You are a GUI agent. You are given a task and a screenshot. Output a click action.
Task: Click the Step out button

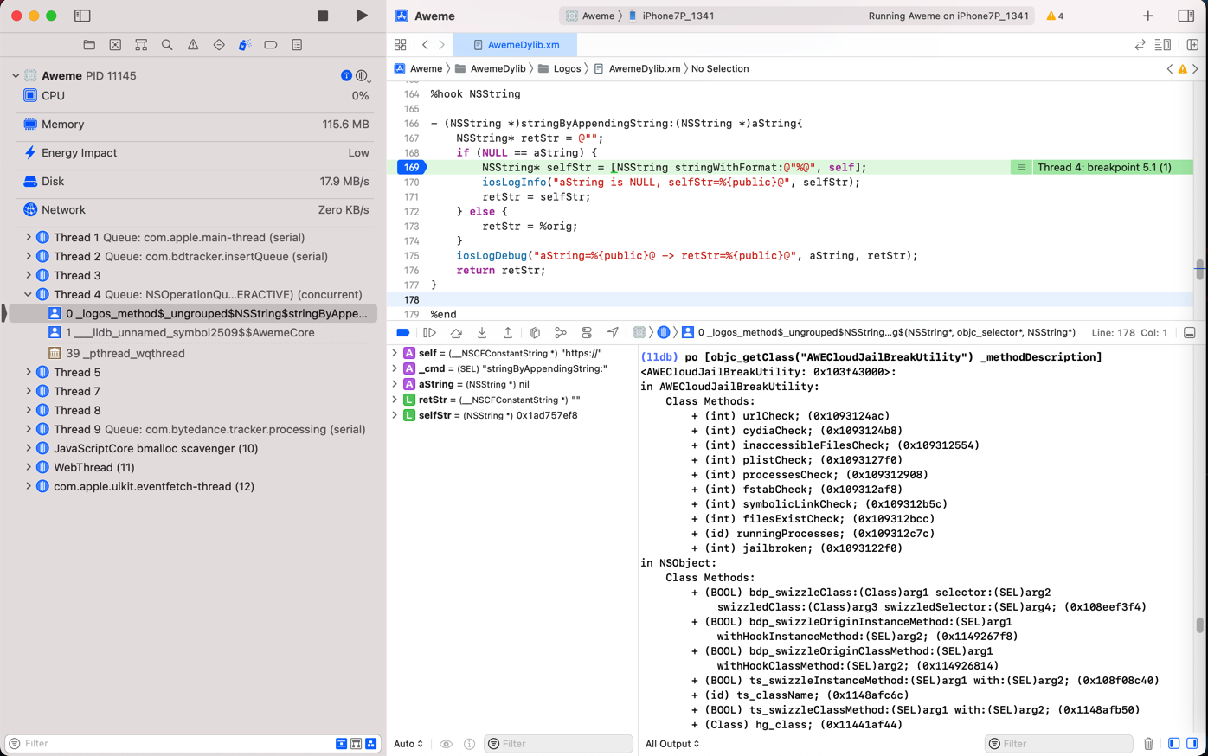coord(508,333)
